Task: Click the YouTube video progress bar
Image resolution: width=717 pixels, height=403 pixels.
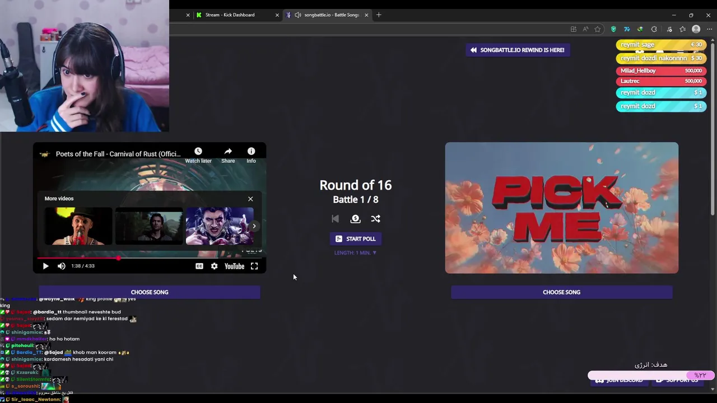Action: click(x=149, y=258)
